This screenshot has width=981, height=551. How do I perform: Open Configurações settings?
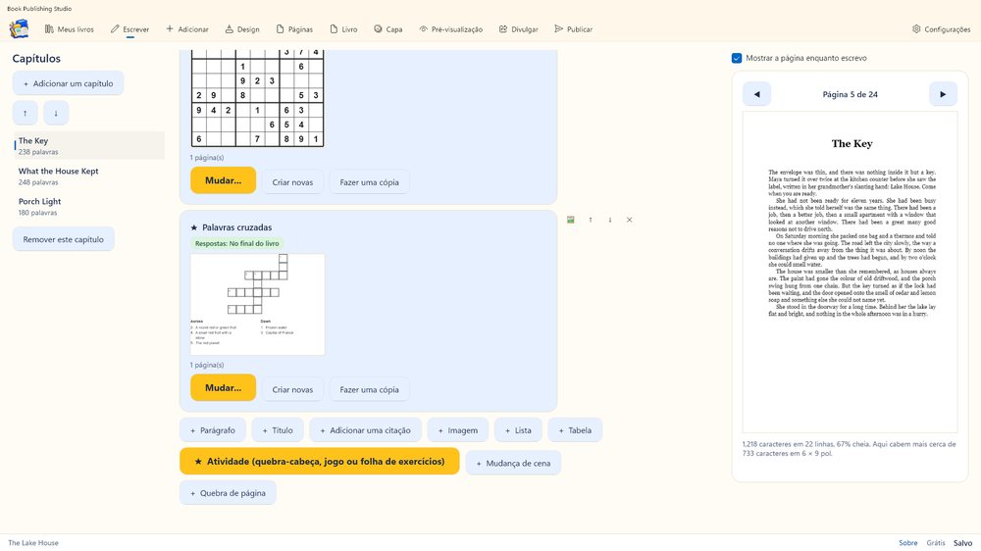click(941, 29)
